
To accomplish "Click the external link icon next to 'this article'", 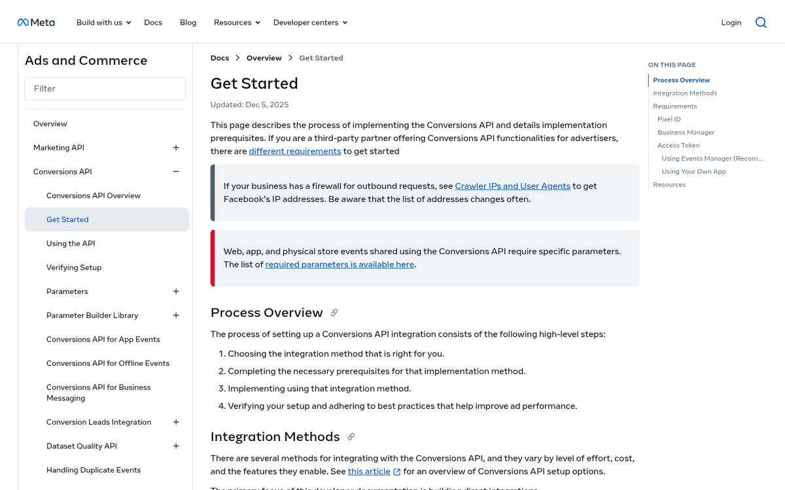I will point(396,471).
